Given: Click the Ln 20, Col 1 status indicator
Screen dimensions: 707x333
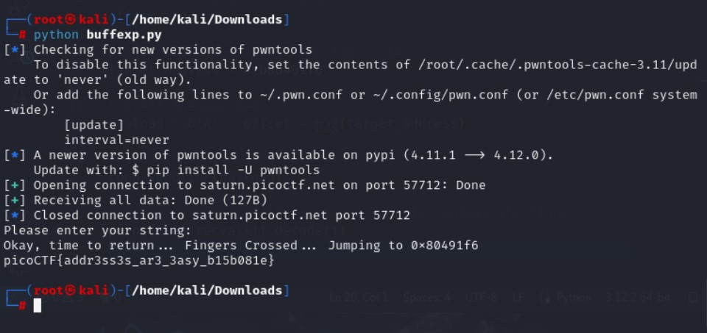Looking at the screenshot, I should 359,298.
